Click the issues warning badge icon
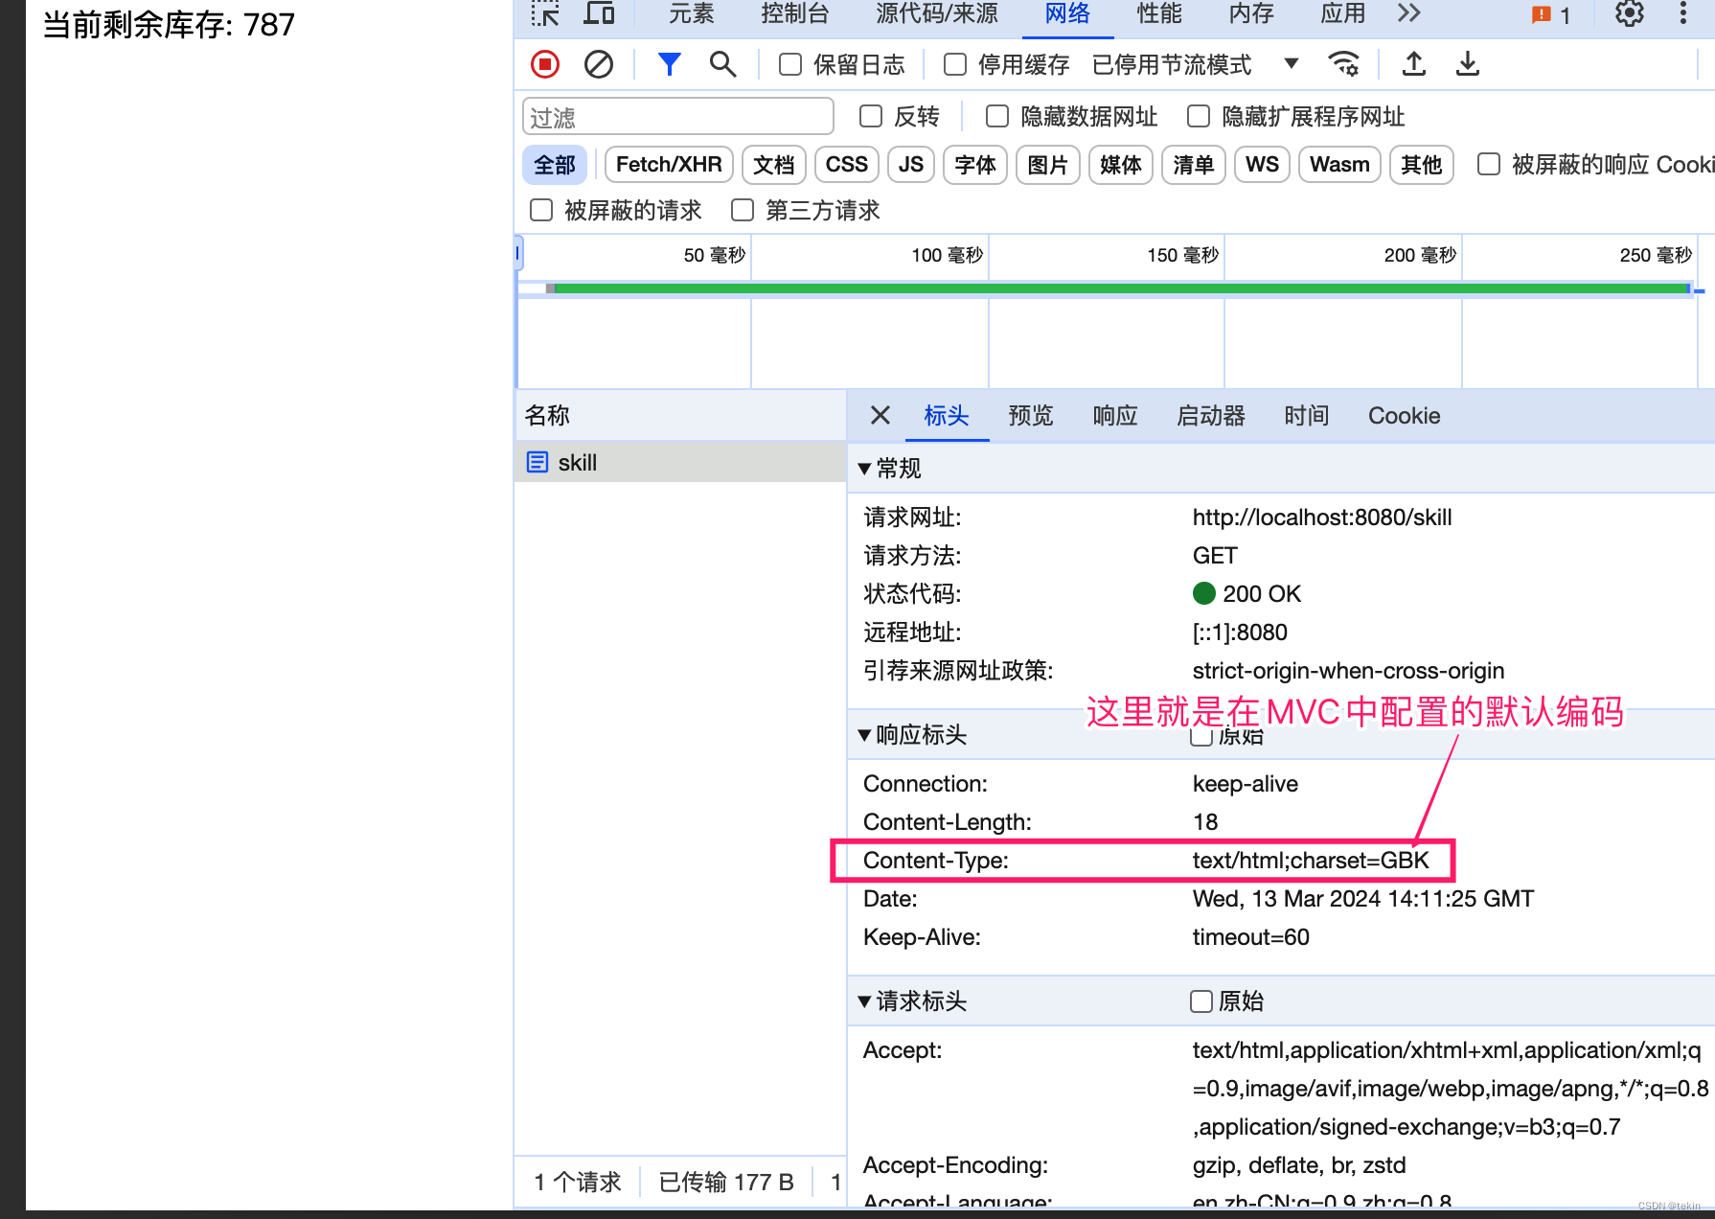This screenshot has width=1715, height=1219. pos(1542,14)
